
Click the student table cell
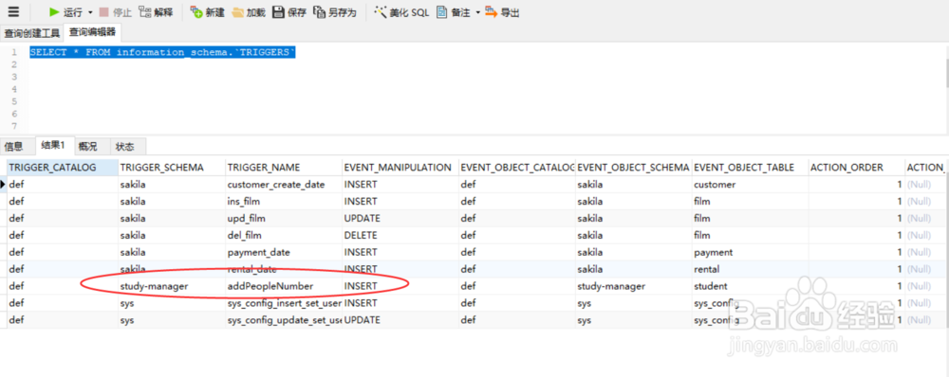click(x=750, y=286)
